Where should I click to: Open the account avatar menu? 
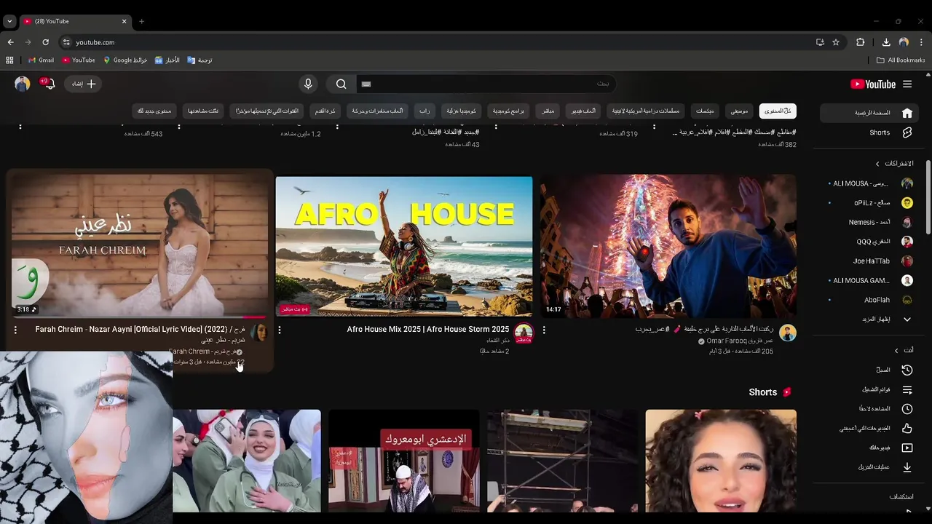click(x=23, y=84)
